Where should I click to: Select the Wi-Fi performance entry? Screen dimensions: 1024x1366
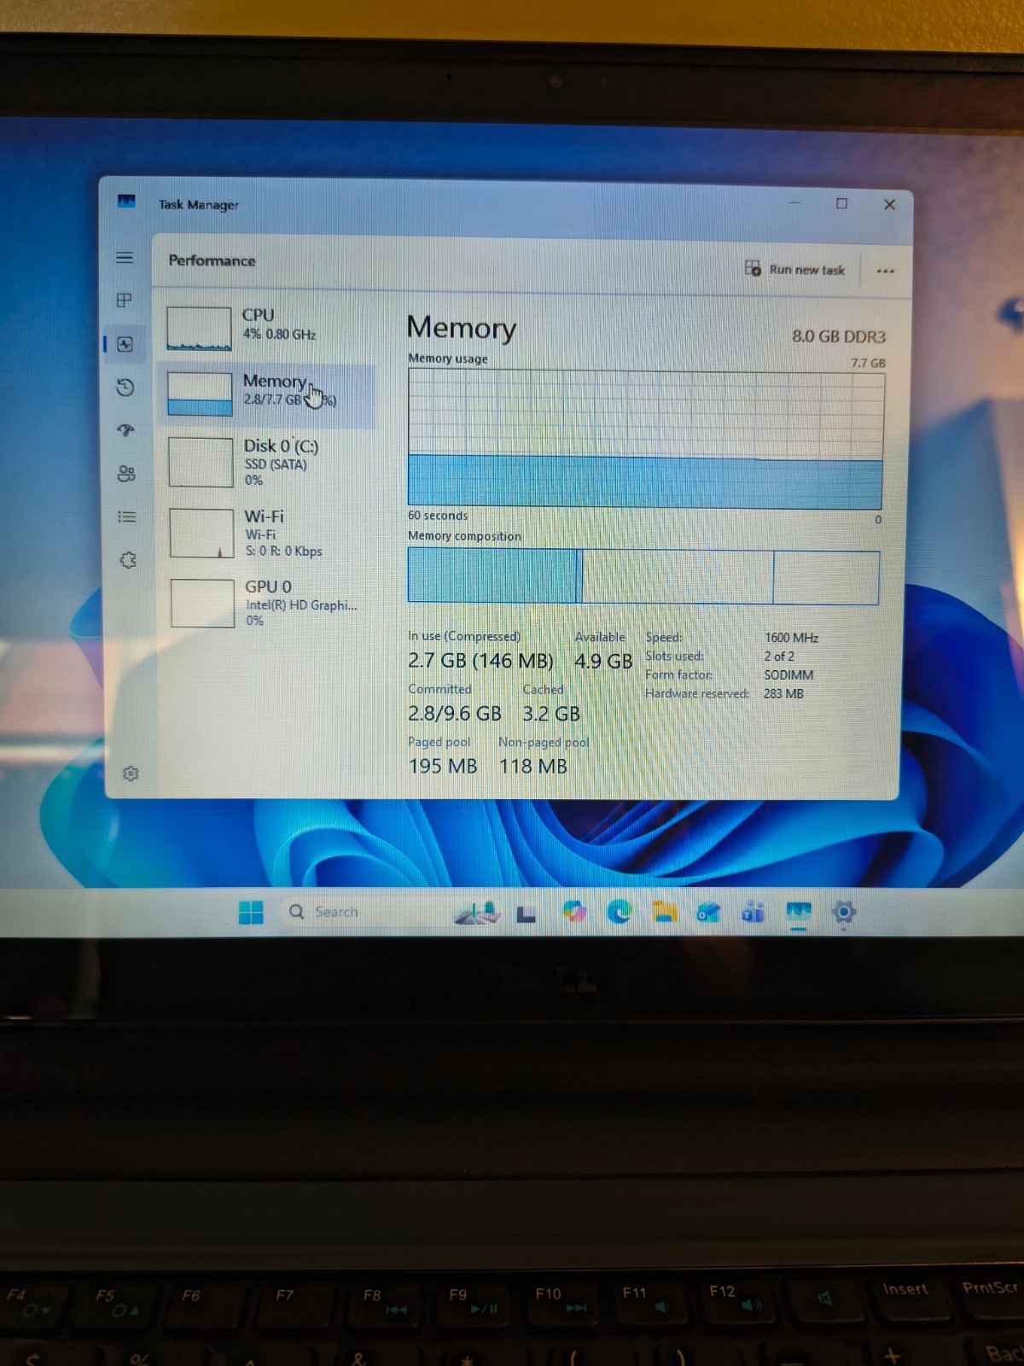(x=270, y=533)
